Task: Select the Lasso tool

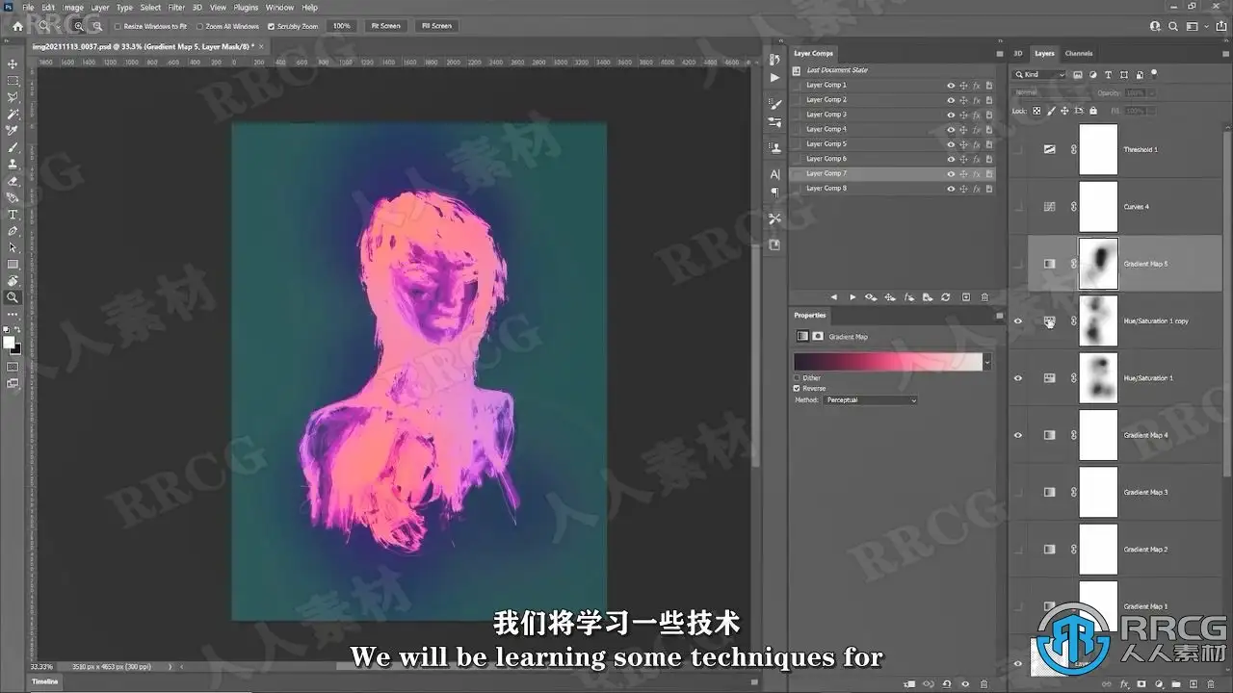Action: (x=13, y=97)
